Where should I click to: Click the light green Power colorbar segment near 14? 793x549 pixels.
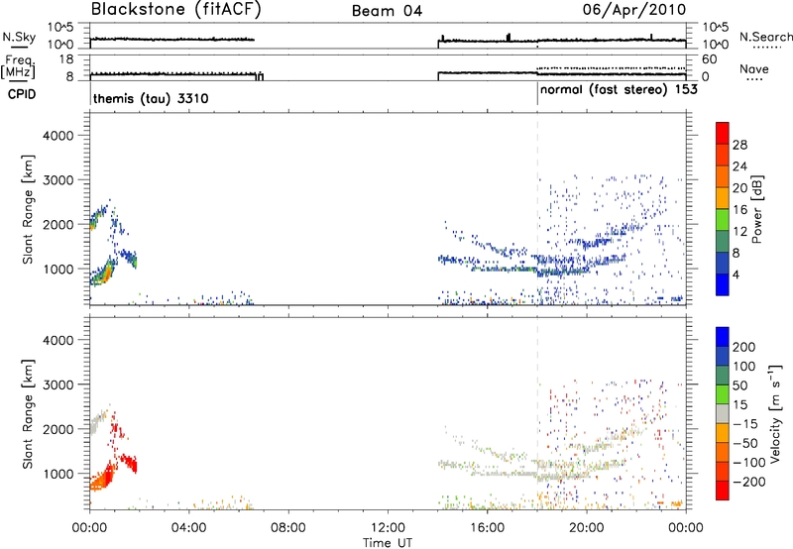coord(723,220)
